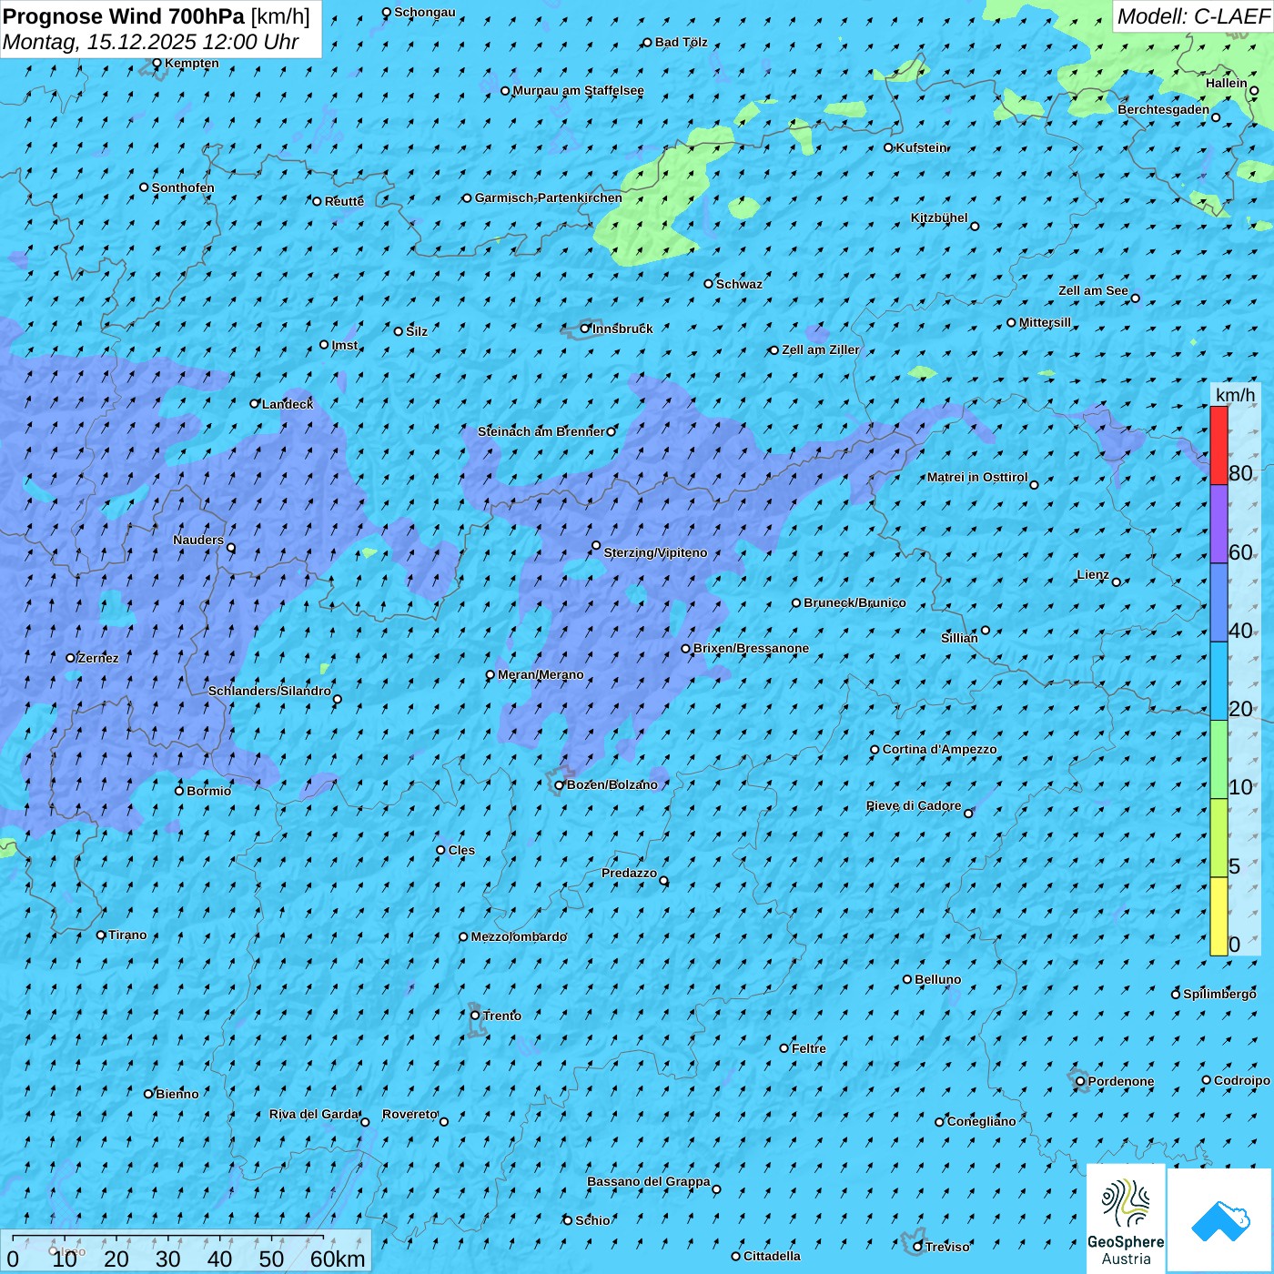The image size is (1274, 1274).
Task: Click the Schlanders/Silandro label
Action: tap(269, 691)
